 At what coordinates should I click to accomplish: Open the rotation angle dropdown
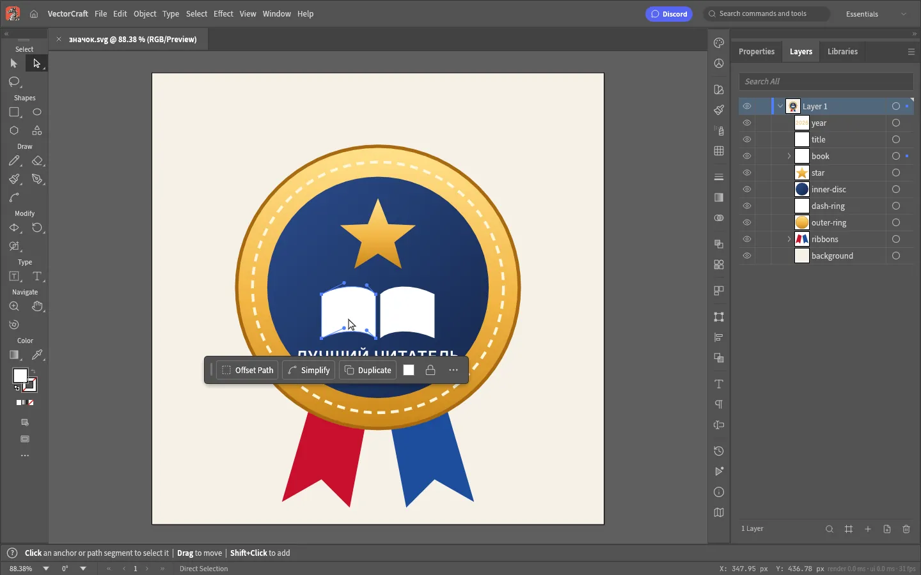(83, 569)
